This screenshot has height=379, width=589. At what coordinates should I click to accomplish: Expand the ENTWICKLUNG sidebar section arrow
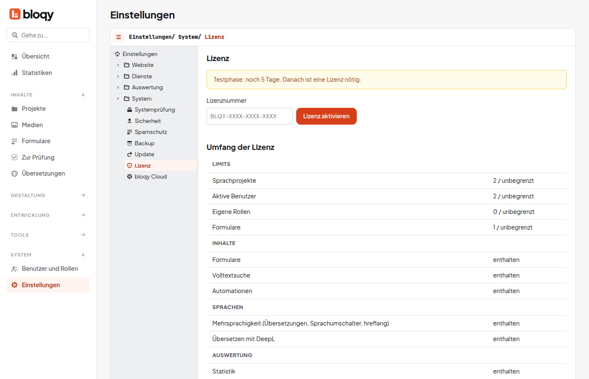pos(83,215)
